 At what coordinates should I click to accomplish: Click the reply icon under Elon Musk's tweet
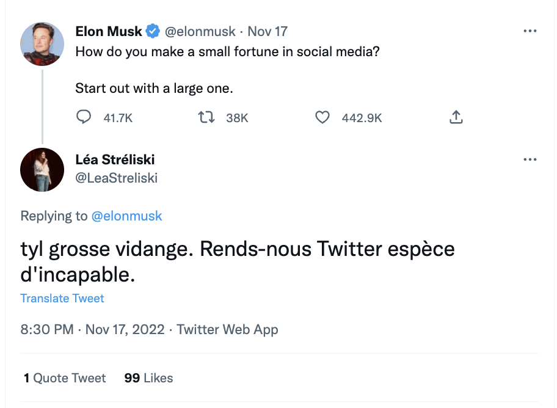coord(84,117)
